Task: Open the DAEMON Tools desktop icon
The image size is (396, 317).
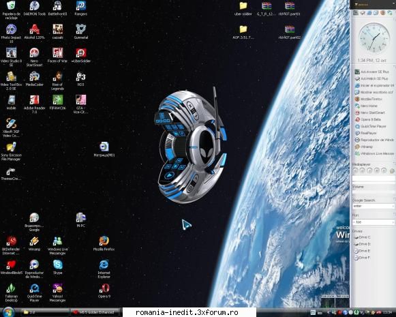Action: click(x=34, y=8)
